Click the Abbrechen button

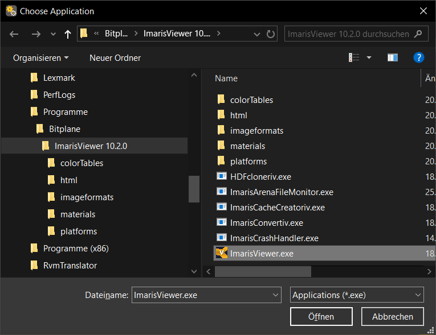coord(393,316)
